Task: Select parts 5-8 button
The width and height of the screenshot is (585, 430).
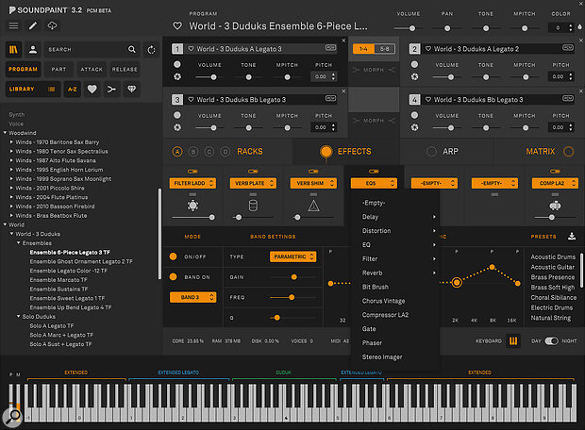Action: pos(384,49)
